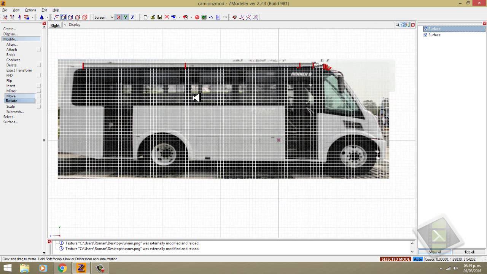Open the Submesh... tool subgroup
This screenshot has width=487, height=274.
[x=15, y=112]
